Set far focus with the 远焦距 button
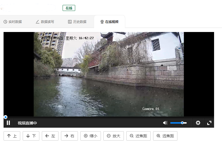Screen dimensions: 222x143 (x=165, y=136)
